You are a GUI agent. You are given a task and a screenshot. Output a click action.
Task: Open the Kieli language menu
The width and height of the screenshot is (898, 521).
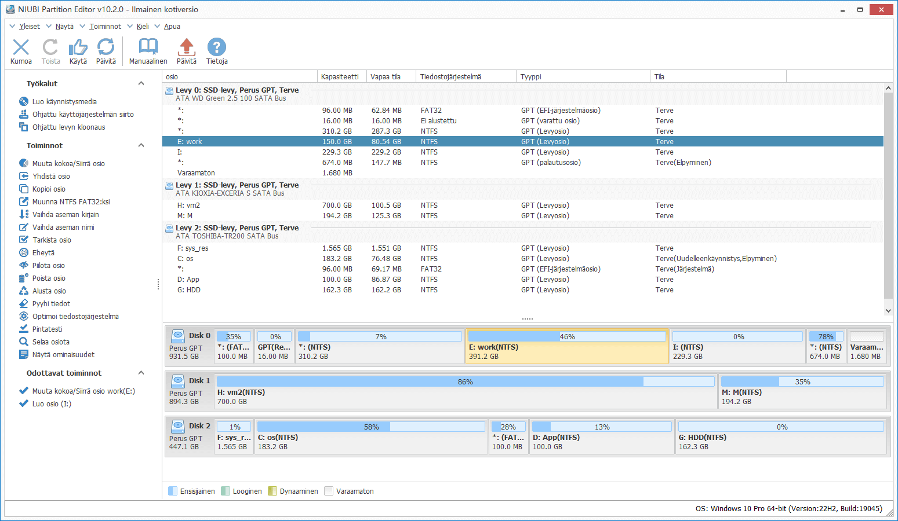[x=143, y=27]
